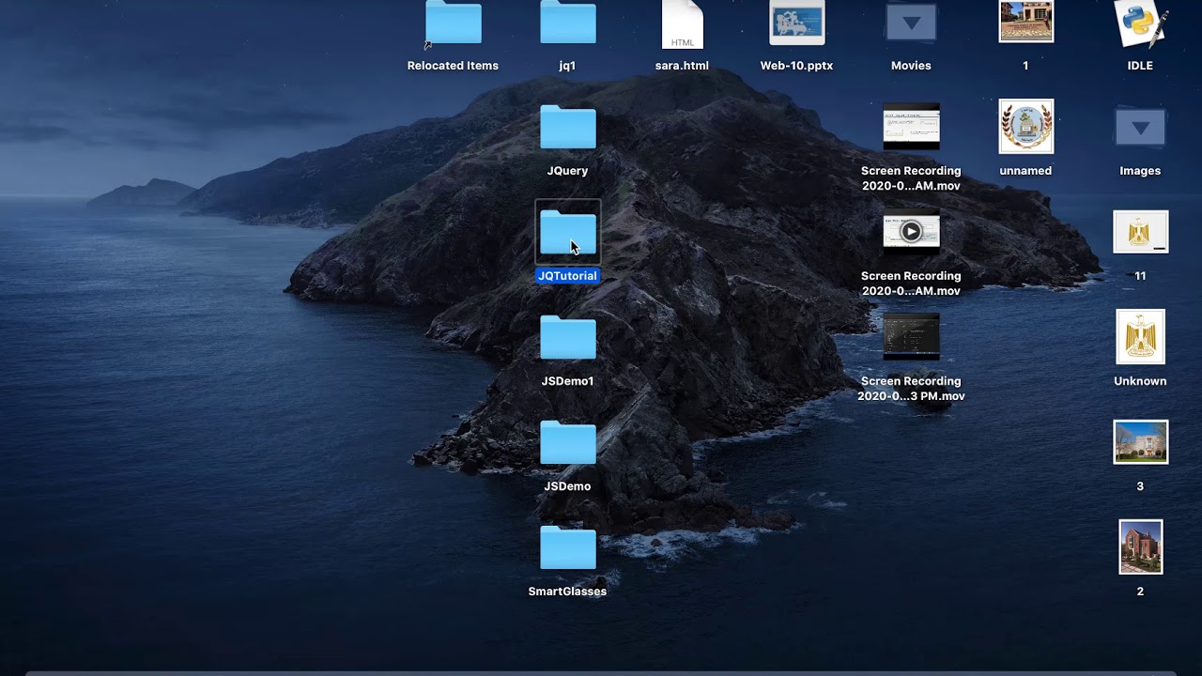Select the image file named 1
The width and height of the screenshot is (1202, 676).
1025,23
